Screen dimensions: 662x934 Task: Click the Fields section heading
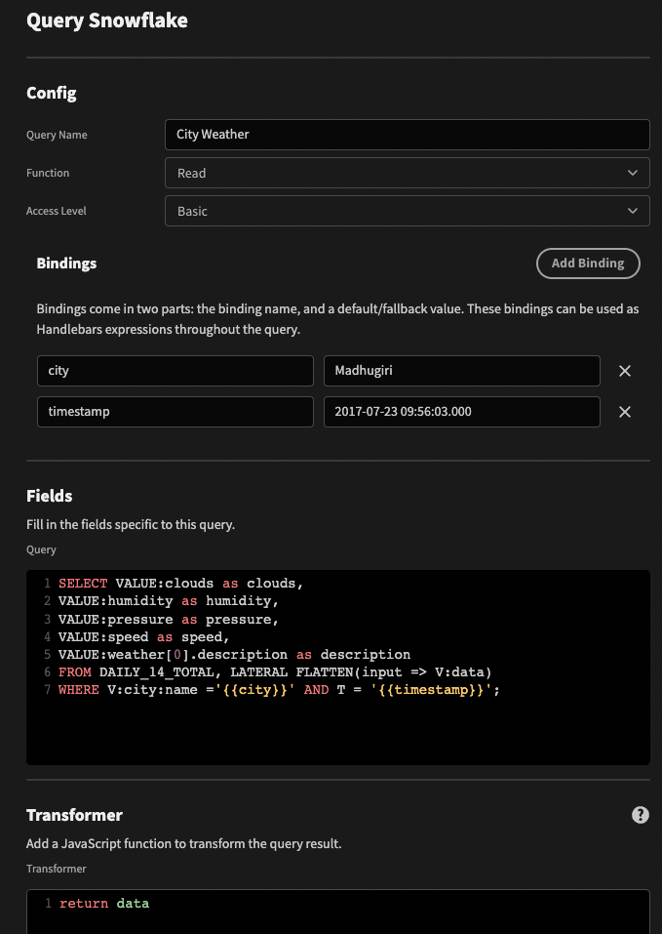pyautogui.click(x=50, y=496)
